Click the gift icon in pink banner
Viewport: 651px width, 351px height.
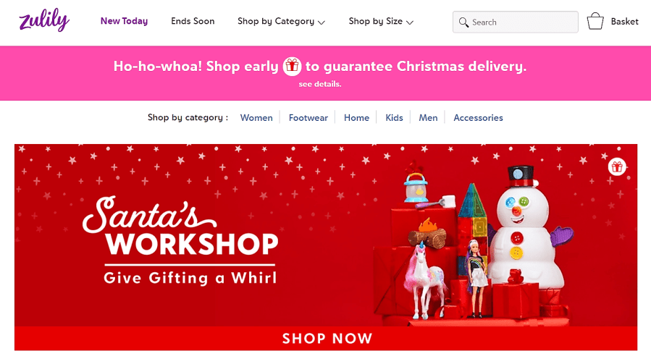292,66
